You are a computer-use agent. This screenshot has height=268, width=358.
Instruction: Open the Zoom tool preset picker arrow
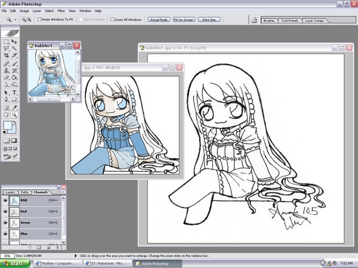coord(15,20)
